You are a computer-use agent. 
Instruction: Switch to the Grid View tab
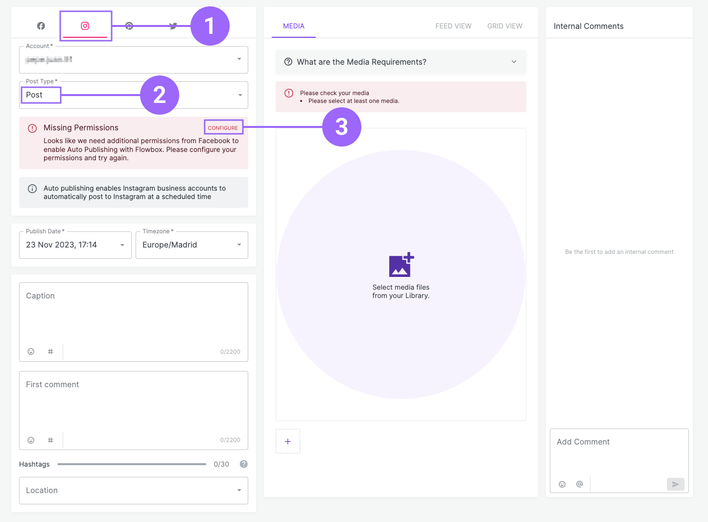(505, 26)
